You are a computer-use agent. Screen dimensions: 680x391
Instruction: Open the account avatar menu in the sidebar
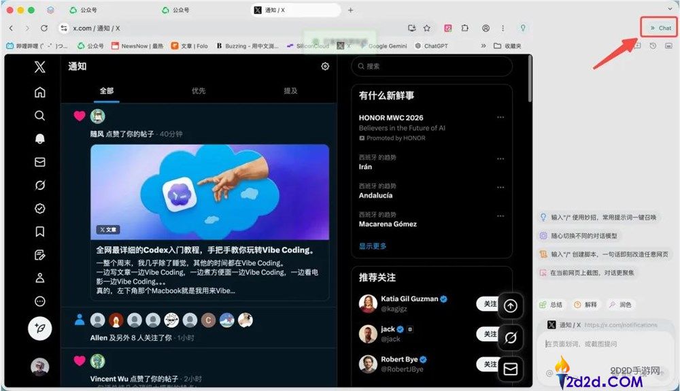pyautogui.click(x=40, y=367)
